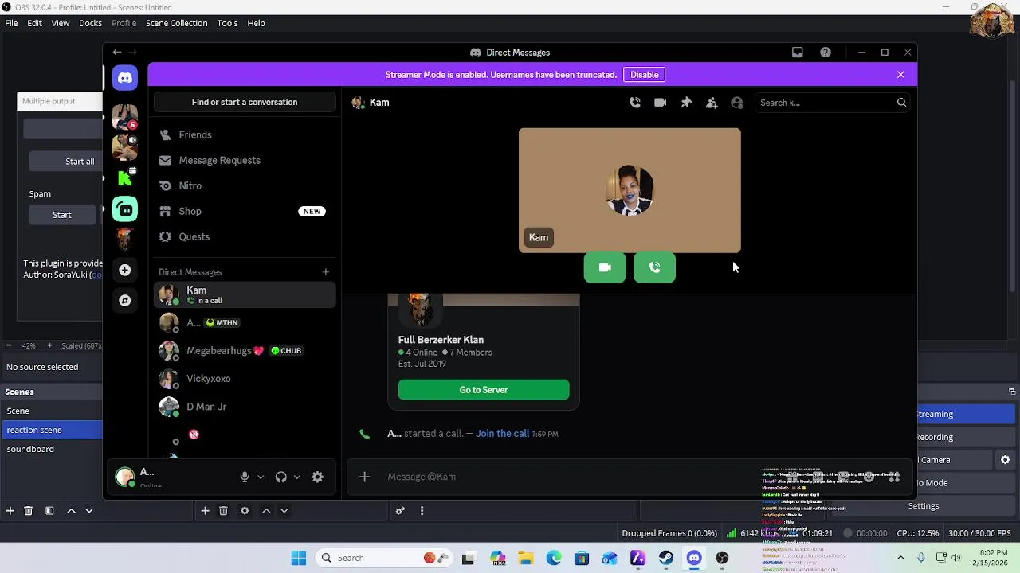Click Go to Server button
Screen dimensions: 1020x573
click(484, 390)
